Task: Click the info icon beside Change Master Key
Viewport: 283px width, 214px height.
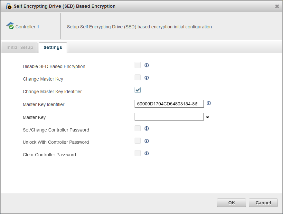Action: [146, 77]
